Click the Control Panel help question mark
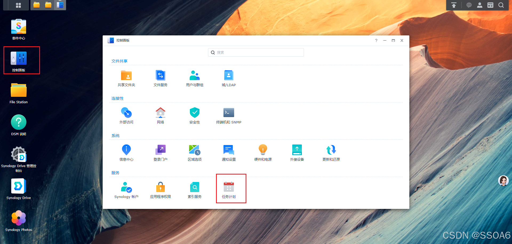The width and height of the screenshot is (512, 244). tap(376, 40)
